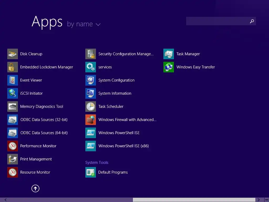Screen dimensions: 269x202
Task: Click the services gears icon
Action: point(91,67)
